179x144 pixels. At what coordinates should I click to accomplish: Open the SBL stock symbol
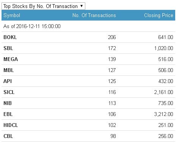coord(8,48)
